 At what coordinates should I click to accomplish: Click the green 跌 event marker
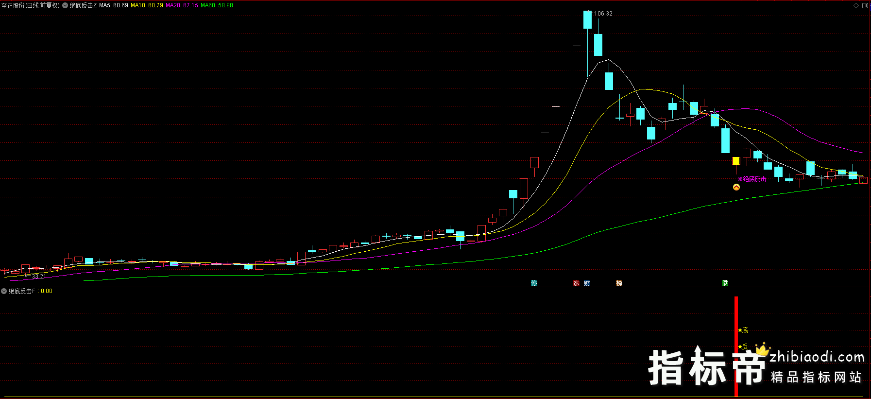click(725, 283)
